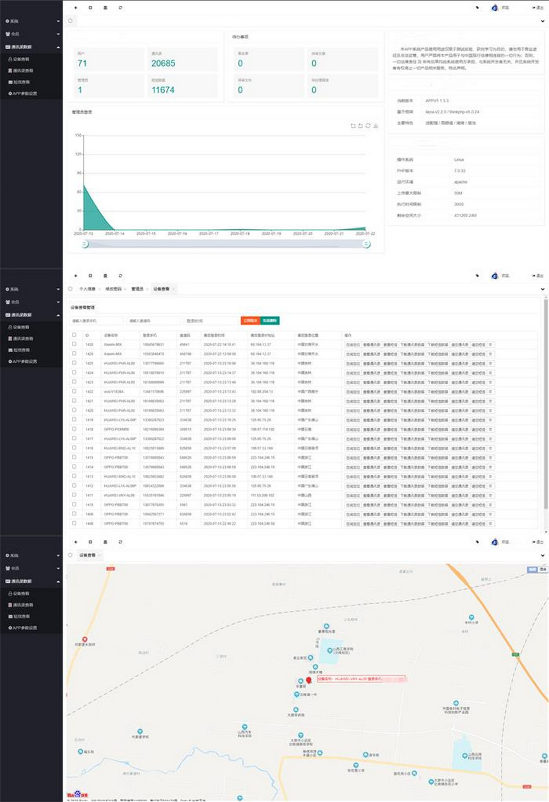Open tab options dropdown arrow on dashboard screen
549x802 pixels.
pyautogui.click(x=542, y=21)
